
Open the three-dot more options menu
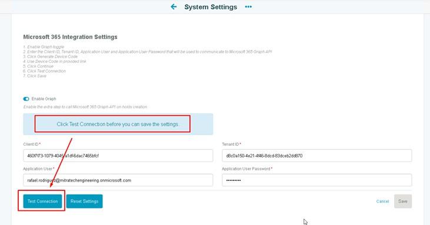248,7
